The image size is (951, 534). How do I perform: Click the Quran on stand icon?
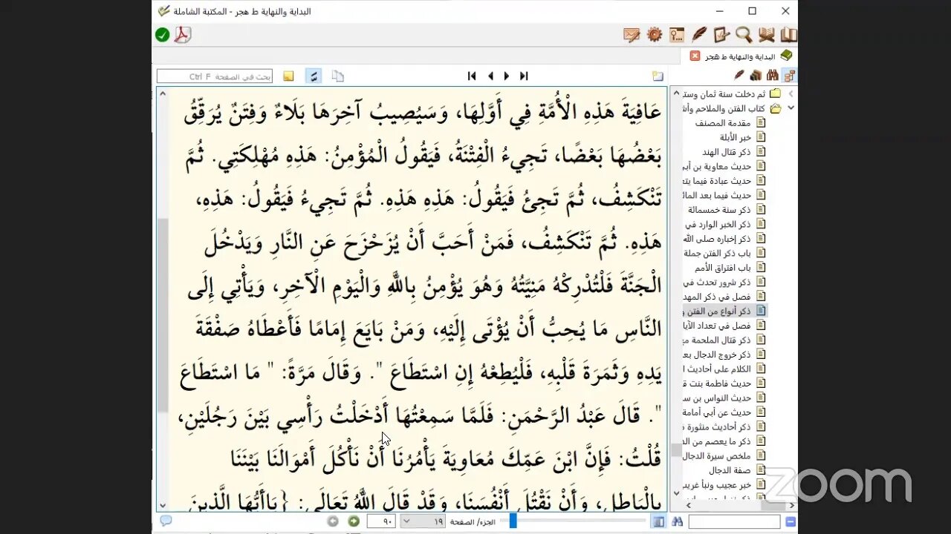coord(766,35)
